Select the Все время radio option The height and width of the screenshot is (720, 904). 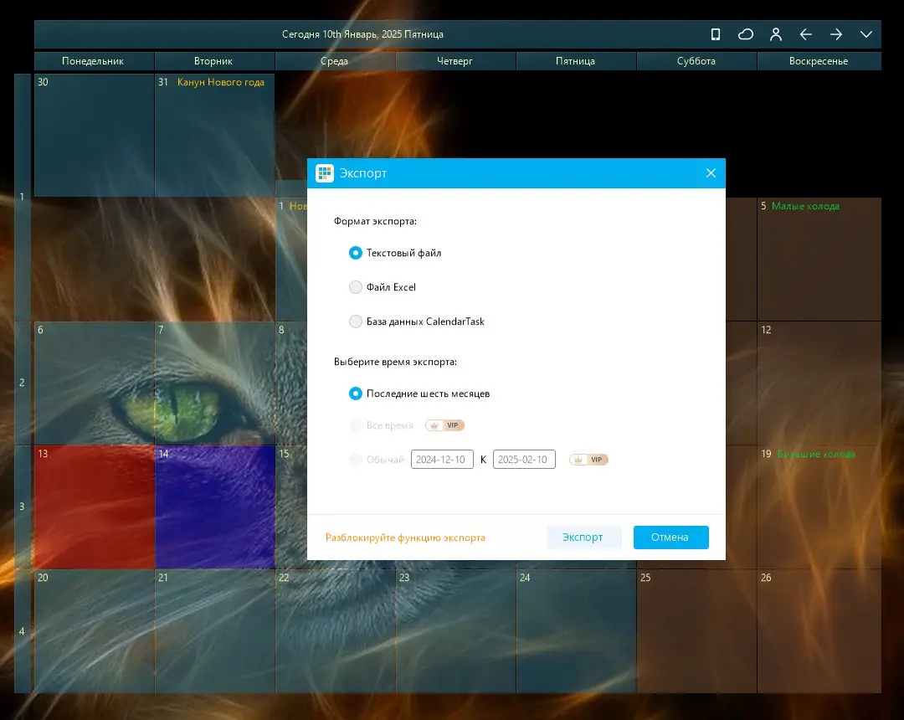coord(381,424)
